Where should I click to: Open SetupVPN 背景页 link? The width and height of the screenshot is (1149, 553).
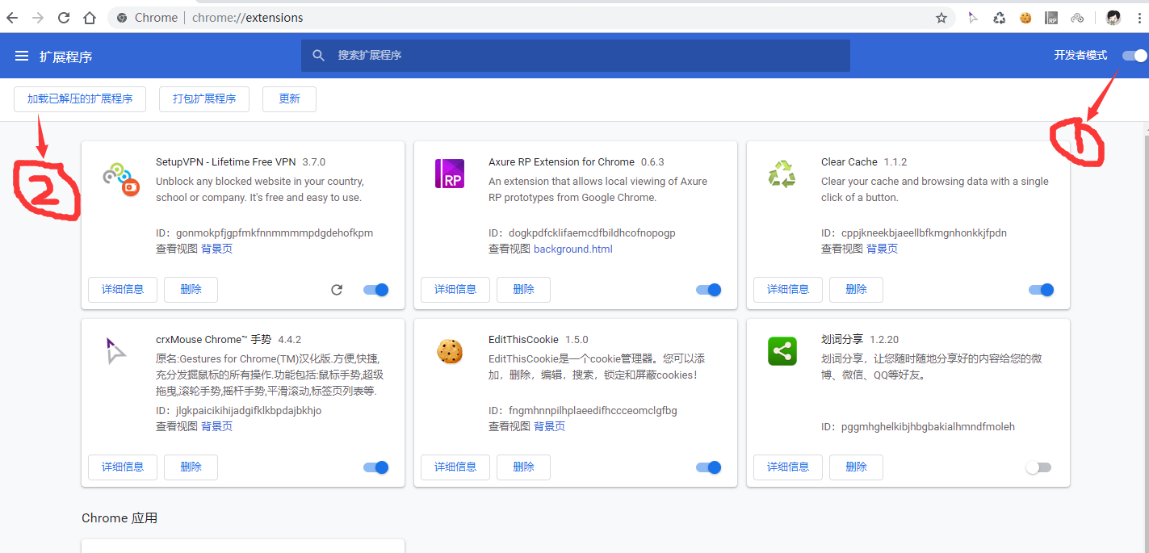[216, 249]
